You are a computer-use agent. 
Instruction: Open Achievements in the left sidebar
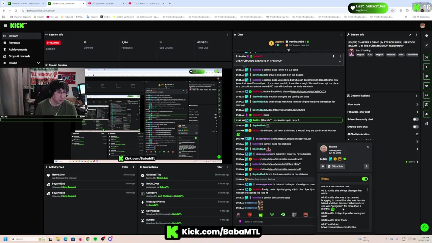coord(18,50)
